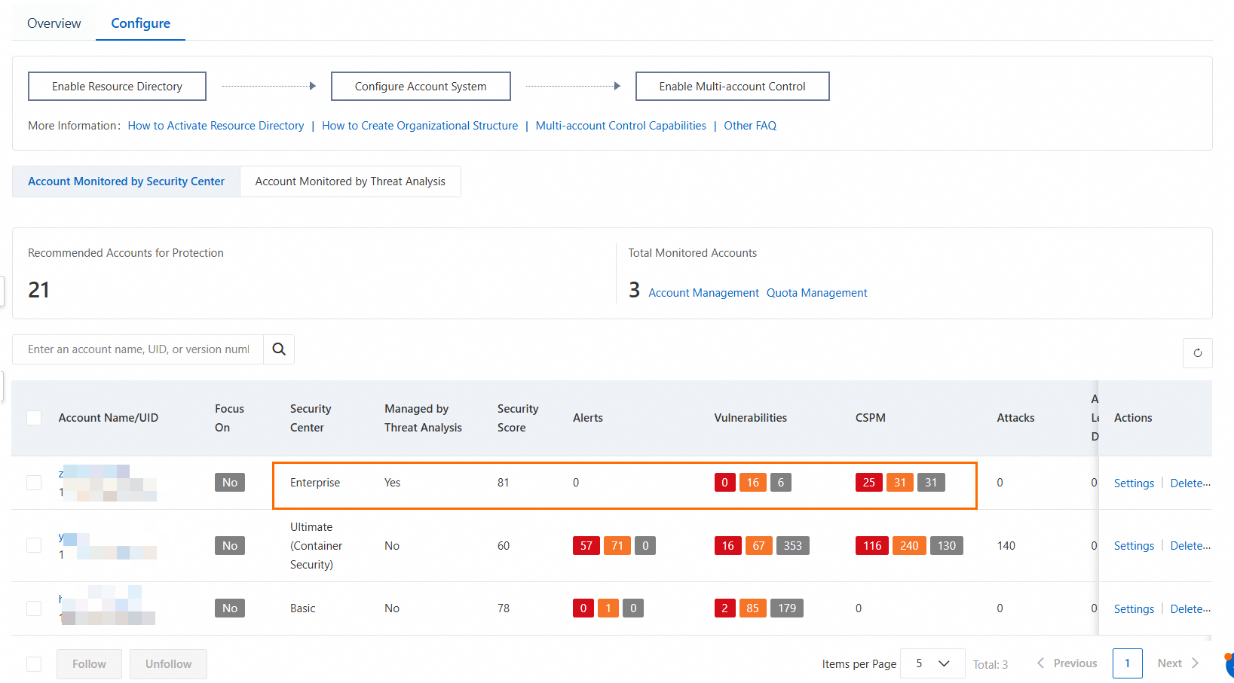Click red alert badge showing 57

[586, 546]
